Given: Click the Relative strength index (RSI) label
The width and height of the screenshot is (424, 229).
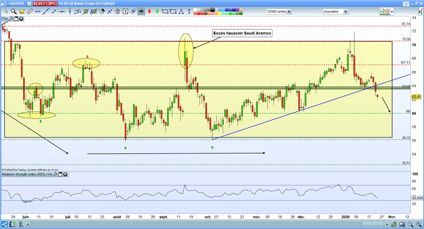Looking at the screenshot, I should (x=27, y=174).
